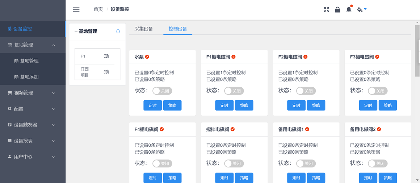The image size is (420, 183).
Task: Refresh the 基地管理 panel
Action: pyautogui.click(x=118, y=32)
